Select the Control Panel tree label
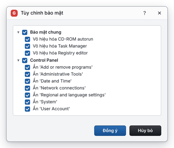This screenshot has width=174, height=148. click(44, 60)
